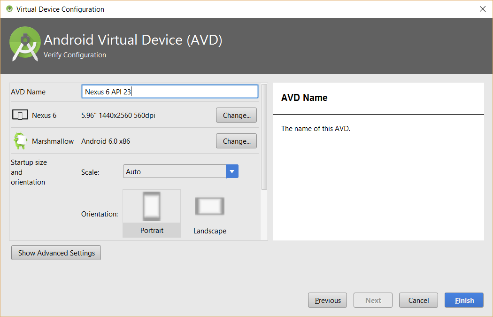Click the Marshmallow Android mascot icon
Screen dimensions: 493x317
point(20,140)
